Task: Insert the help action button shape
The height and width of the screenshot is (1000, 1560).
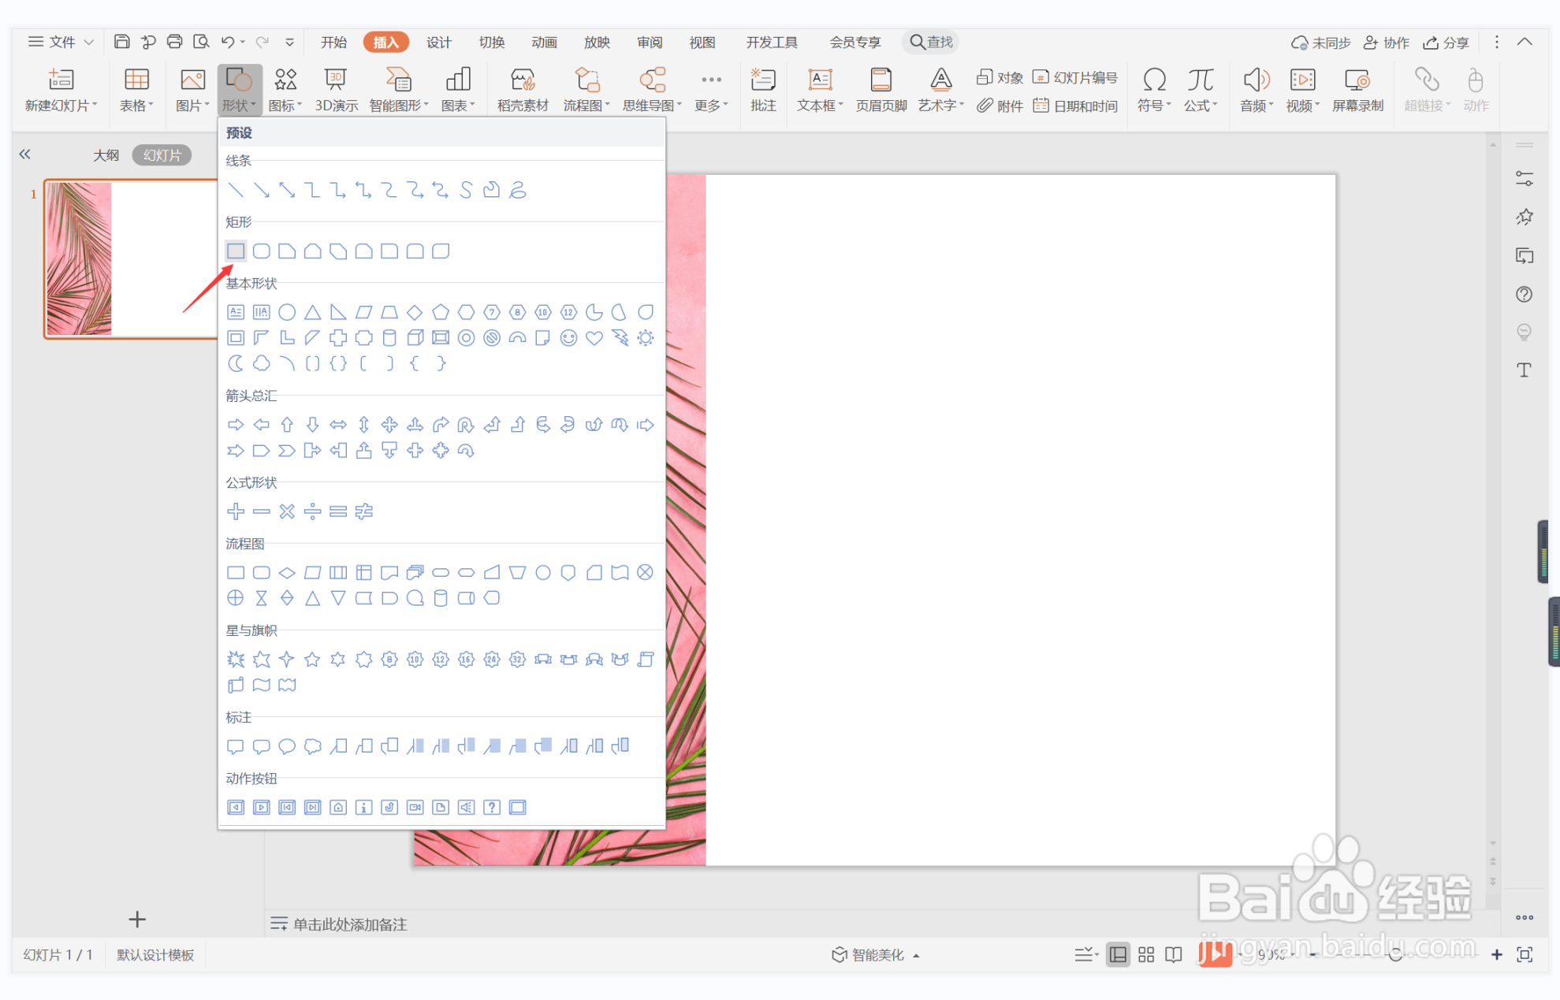Action: pos(492,807)
